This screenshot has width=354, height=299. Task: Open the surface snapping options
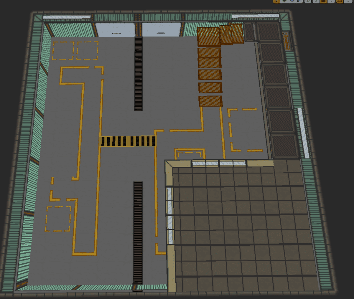(316, 1)
